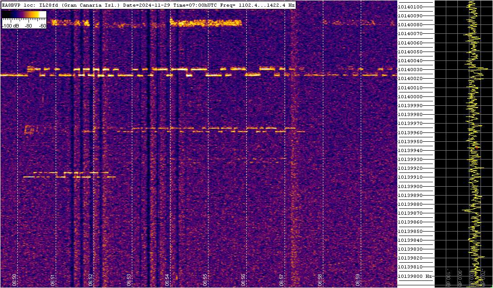Click the 10139950 frequency label
The height and width of the screenshot is (288, 493).
[x=411, y=141]
